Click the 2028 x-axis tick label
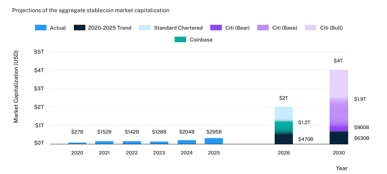Image resolution: width=387 pixels, height=174 pixels. pos(283,153)
